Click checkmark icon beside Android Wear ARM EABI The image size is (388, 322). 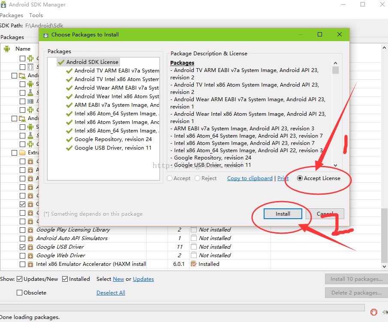coord(69,88)
